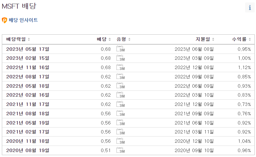256x157 pixels.
Task: Select ex-dividend date 2022년 02월 16일
Action: click(28, 95)
